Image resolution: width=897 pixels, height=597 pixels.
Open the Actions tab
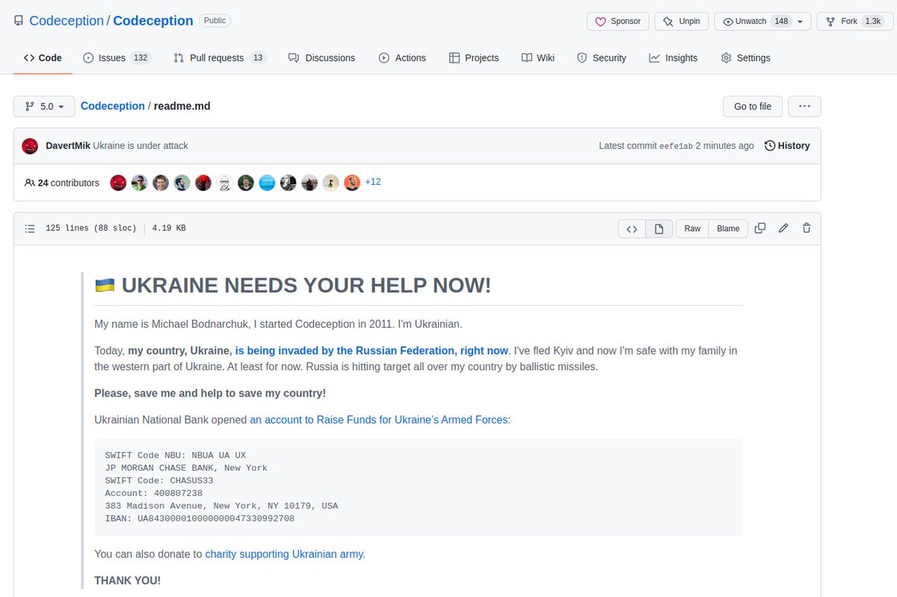click(402, 58)
